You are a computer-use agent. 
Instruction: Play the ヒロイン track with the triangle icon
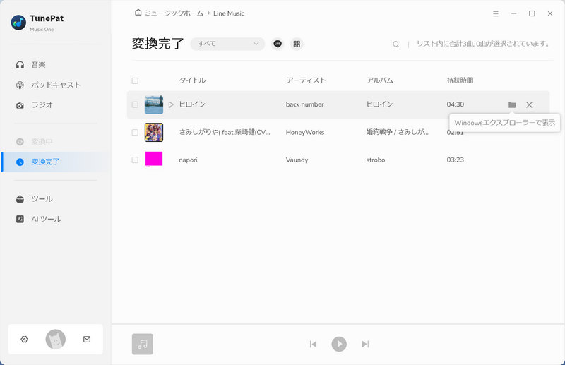[171, 105]
